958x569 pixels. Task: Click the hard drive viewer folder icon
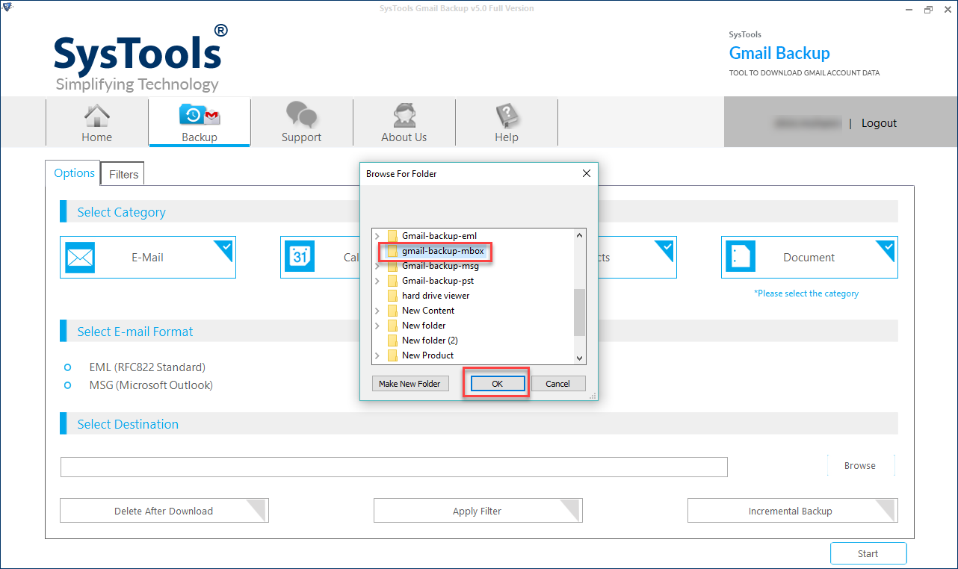pyautogui.click(x=392, y=296)
